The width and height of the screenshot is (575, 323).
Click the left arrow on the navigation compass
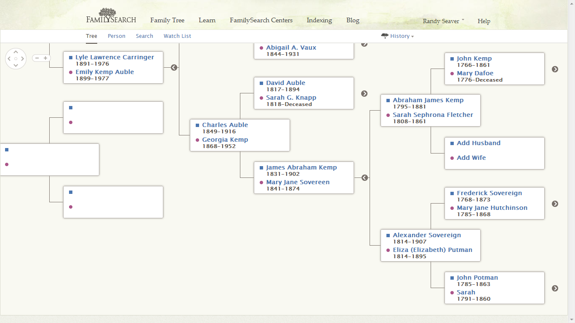(10, 58)
